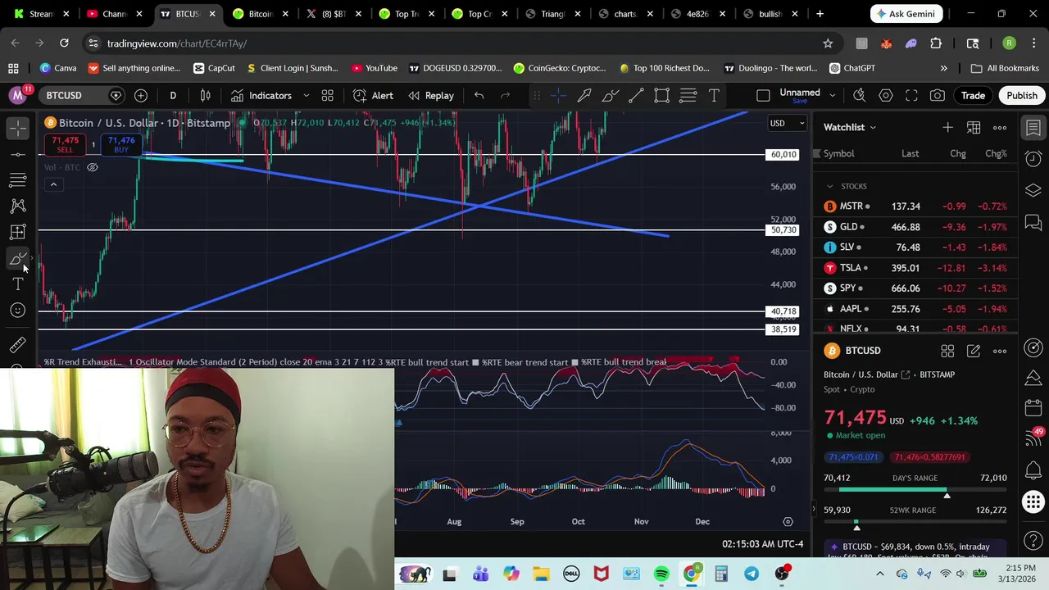Open the indicator templates grid icon
Screen dimensions: 1049x590
point(327,96)
